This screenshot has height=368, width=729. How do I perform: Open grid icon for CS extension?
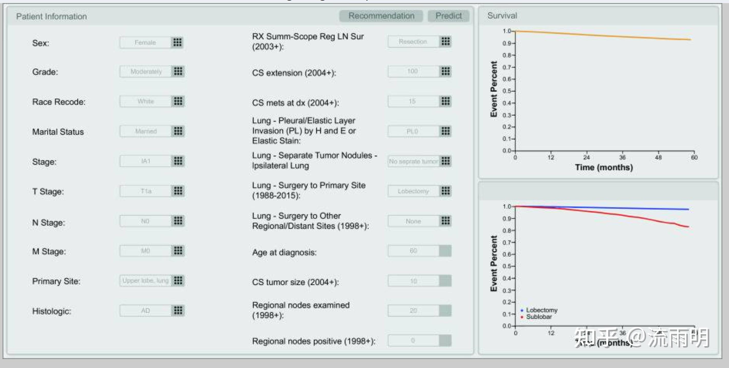coord(445,71)
